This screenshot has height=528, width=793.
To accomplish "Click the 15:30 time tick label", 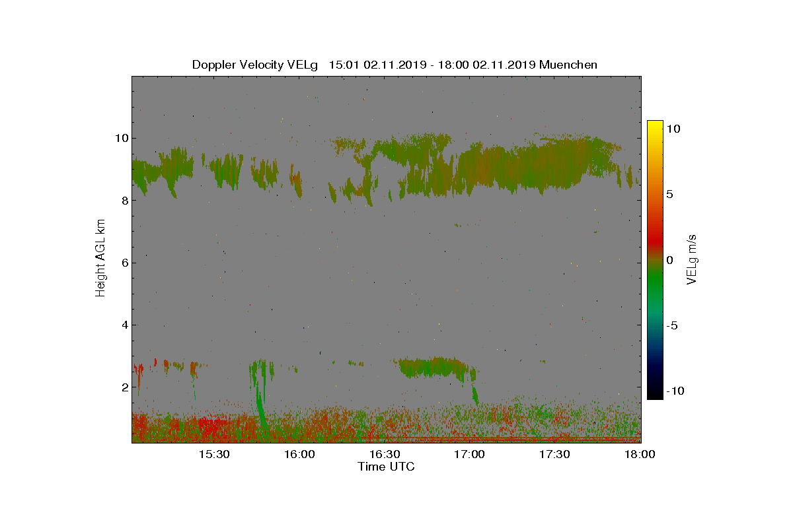I will 214,455.
